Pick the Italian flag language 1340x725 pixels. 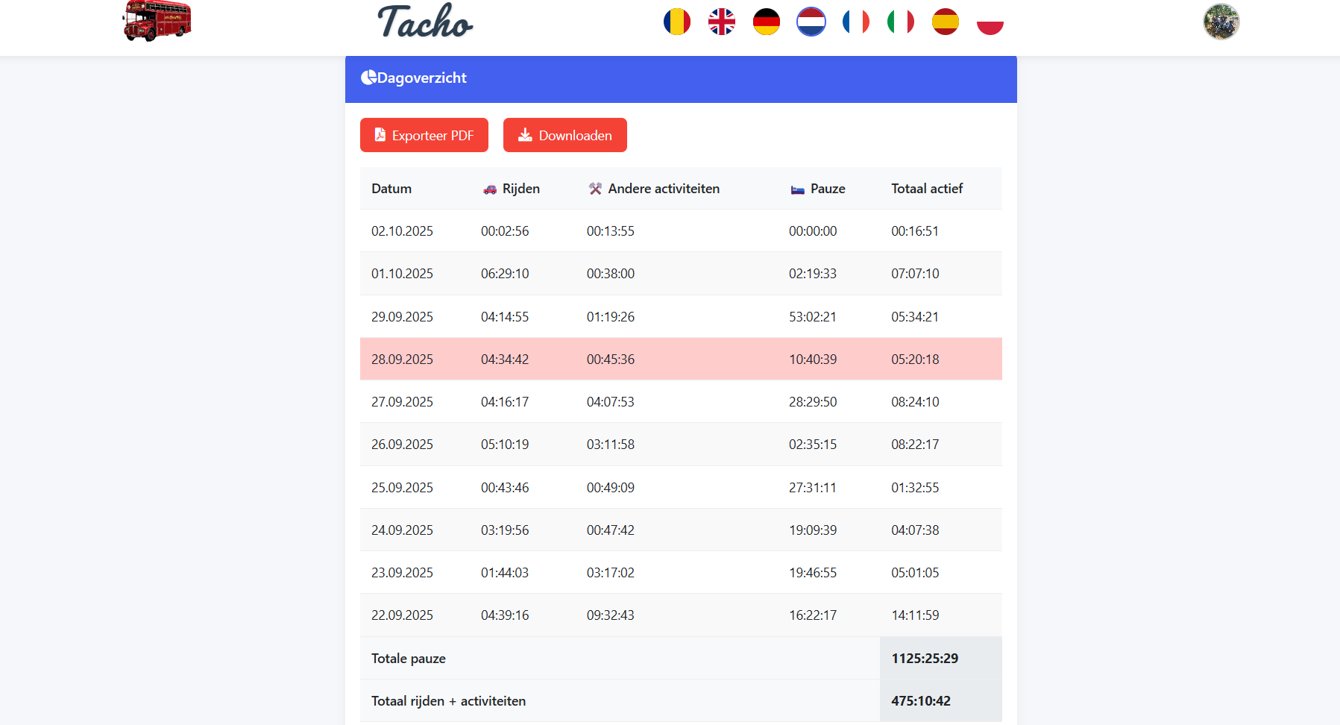900,22
